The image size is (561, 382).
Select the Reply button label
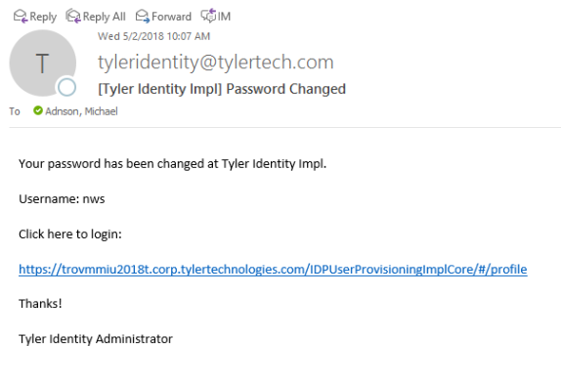pos(43,17)
